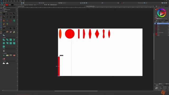Click the anchor point selector grid in Transform
Viewport: 169px width, 95px height.
[157, 88]
